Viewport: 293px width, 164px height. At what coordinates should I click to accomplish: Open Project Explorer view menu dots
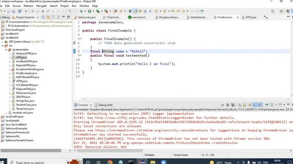(58, 17)
